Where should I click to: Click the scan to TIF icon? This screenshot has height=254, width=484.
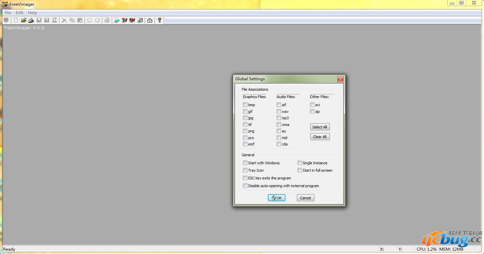pos(125,20)
